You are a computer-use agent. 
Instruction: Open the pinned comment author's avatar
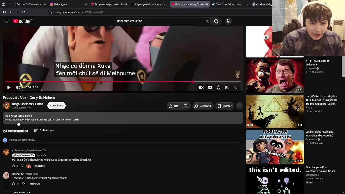pos(6,152)
